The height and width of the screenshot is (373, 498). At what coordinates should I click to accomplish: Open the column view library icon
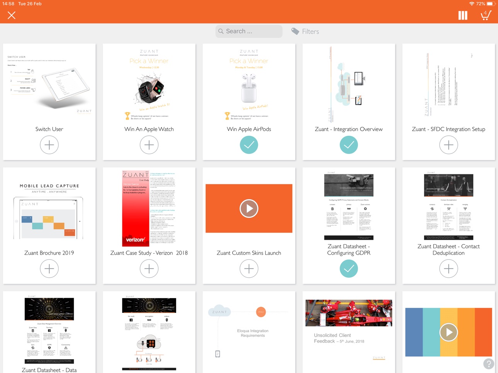coord(463,15)
